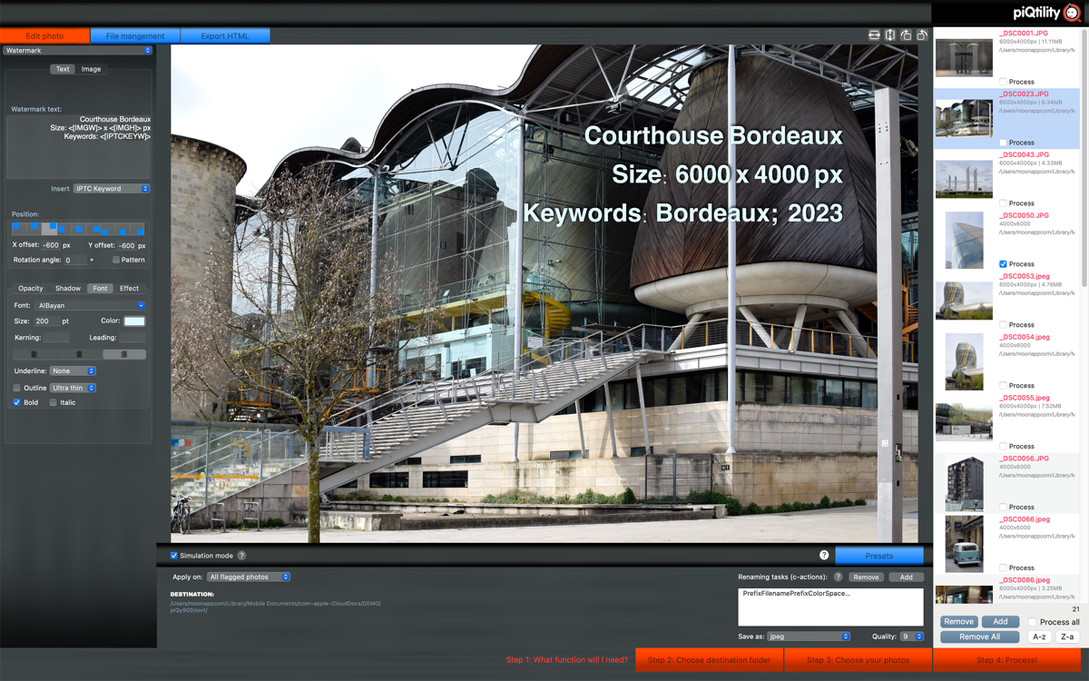Select the Effect tab
This screenshot has width=1089, height=681.
coord(130,289)
